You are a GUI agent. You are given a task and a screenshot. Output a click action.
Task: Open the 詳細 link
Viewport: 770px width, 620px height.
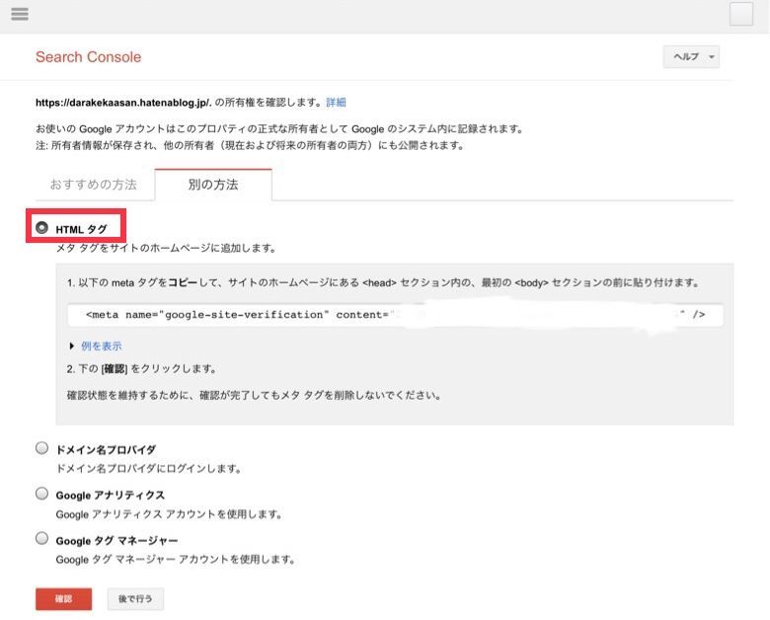click(336, 103)
